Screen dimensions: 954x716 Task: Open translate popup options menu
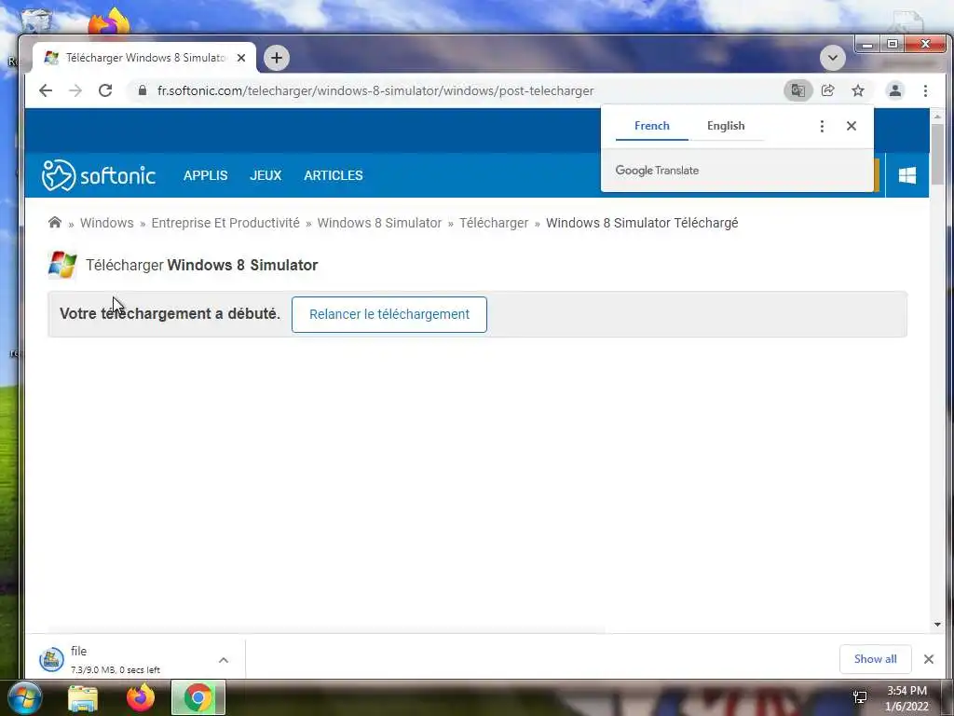[x=822, y=126]
